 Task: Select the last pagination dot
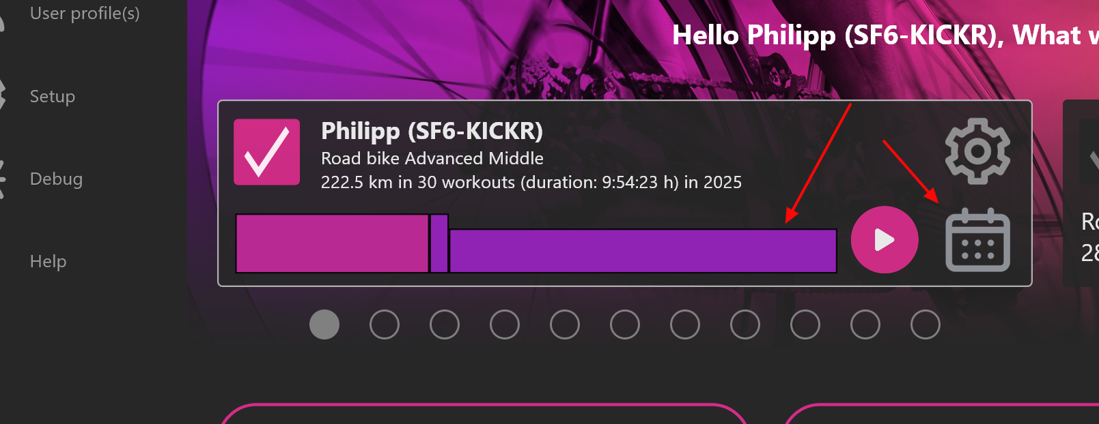point(926,324)
